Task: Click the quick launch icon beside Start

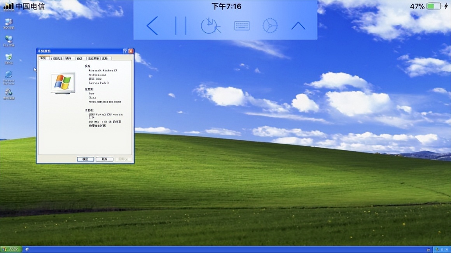Action: click(27, 250)
